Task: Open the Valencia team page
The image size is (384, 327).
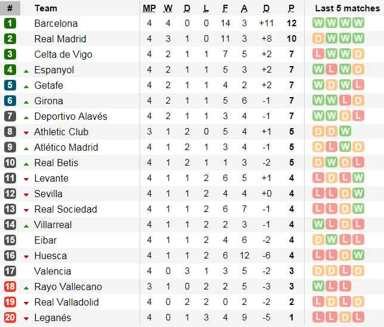Action: pyautogui.click(x=52, y=271)
